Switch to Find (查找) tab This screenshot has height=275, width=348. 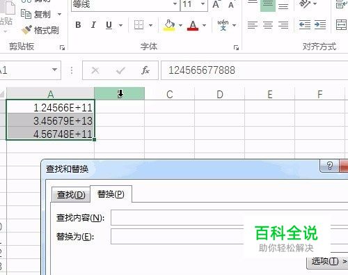[x=71, y=194]
